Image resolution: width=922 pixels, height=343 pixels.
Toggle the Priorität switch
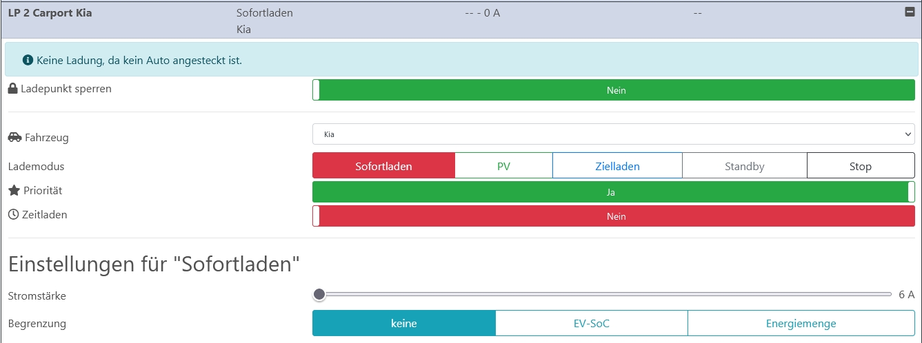pyautogui.click(x=613, y=192)
